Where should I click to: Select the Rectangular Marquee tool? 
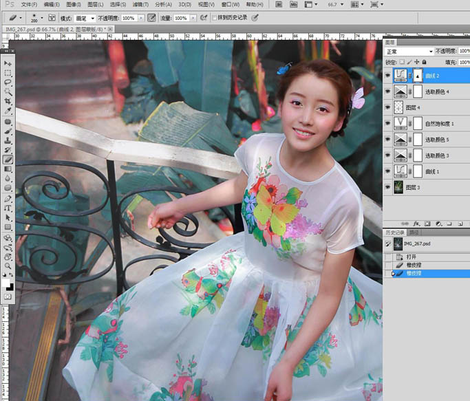8,73
